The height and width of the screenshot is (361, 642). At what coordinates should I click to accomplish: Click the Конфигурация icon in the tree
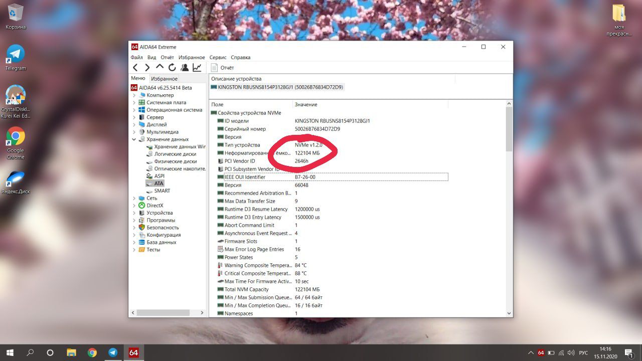(x=142, y=235)
